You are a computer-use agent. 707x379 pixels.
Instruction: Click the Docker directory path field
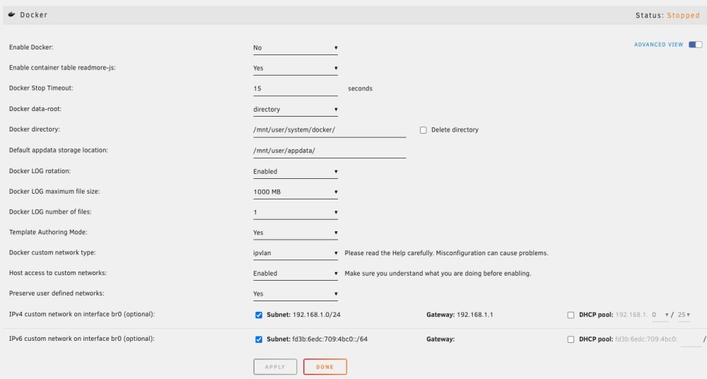[x=329, y=130]
